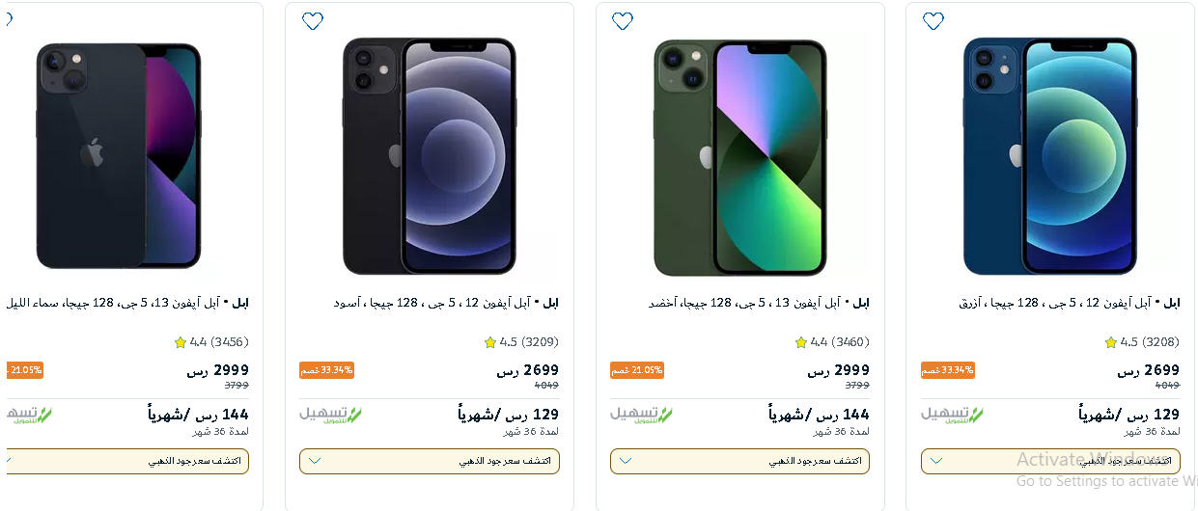Open green iPhone 13 128GB product title link

759,303
